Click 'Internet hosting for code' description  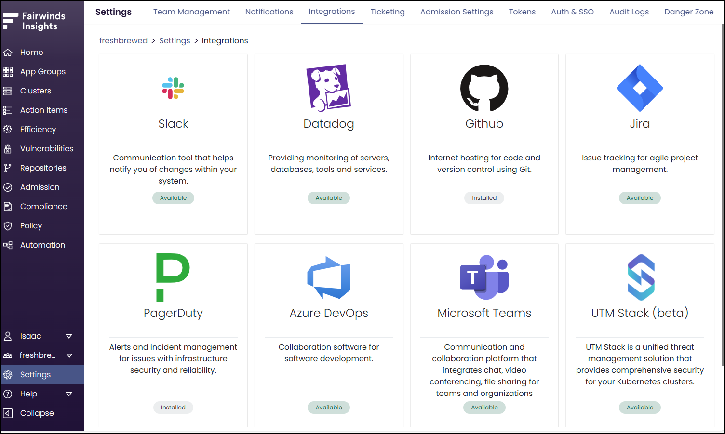point(484,164)
